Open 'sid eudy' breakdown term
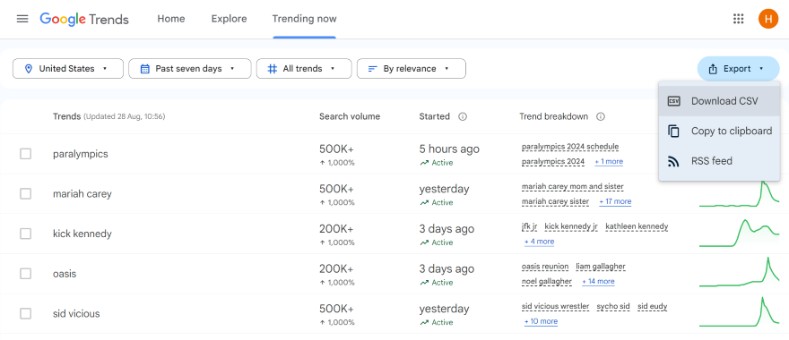The image size is (789, 340). [653, 306]
